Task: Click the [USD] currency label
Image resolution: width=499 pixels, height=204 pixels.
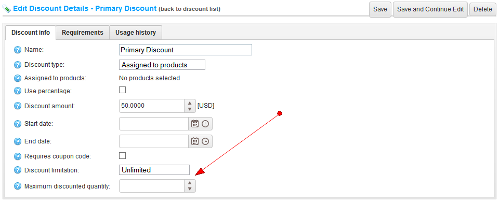Action: (x=206, y=106)
